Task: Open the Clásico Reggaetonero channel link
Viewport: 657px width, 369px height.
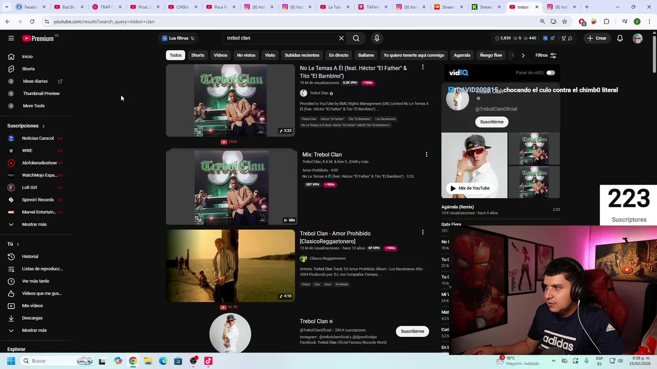Action: 327,258
